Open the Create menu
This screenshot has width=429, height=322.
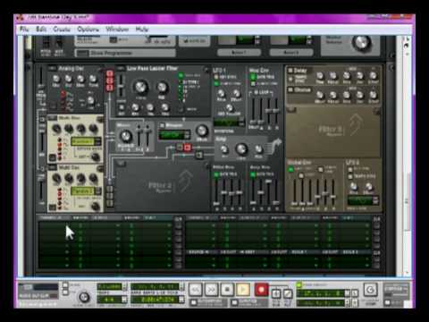(62, 30)
